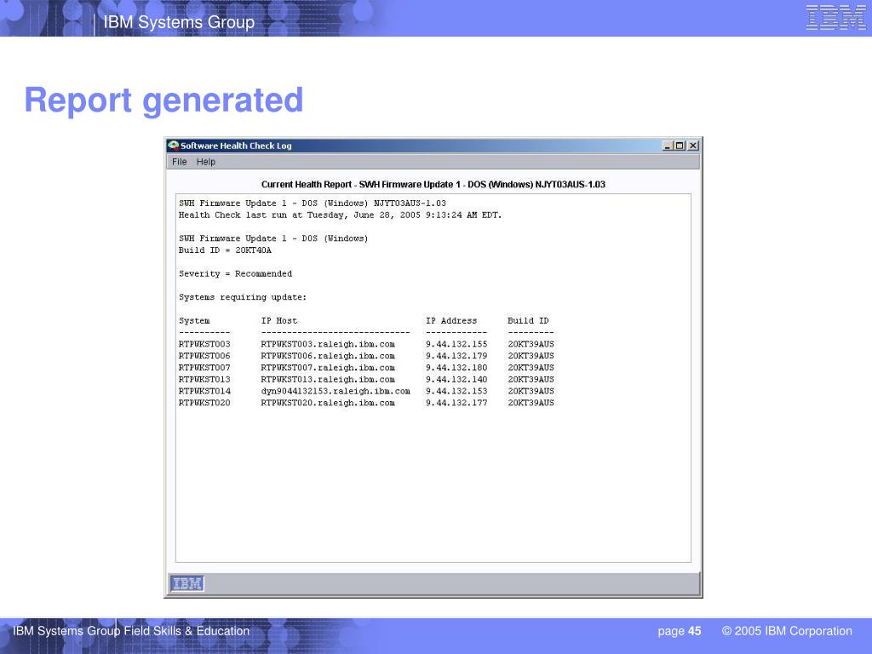The height and width of the screenshot is (654, 872).
Task: Click the 'Software Health Check Log' window title text
Action: tap(236, 146)
